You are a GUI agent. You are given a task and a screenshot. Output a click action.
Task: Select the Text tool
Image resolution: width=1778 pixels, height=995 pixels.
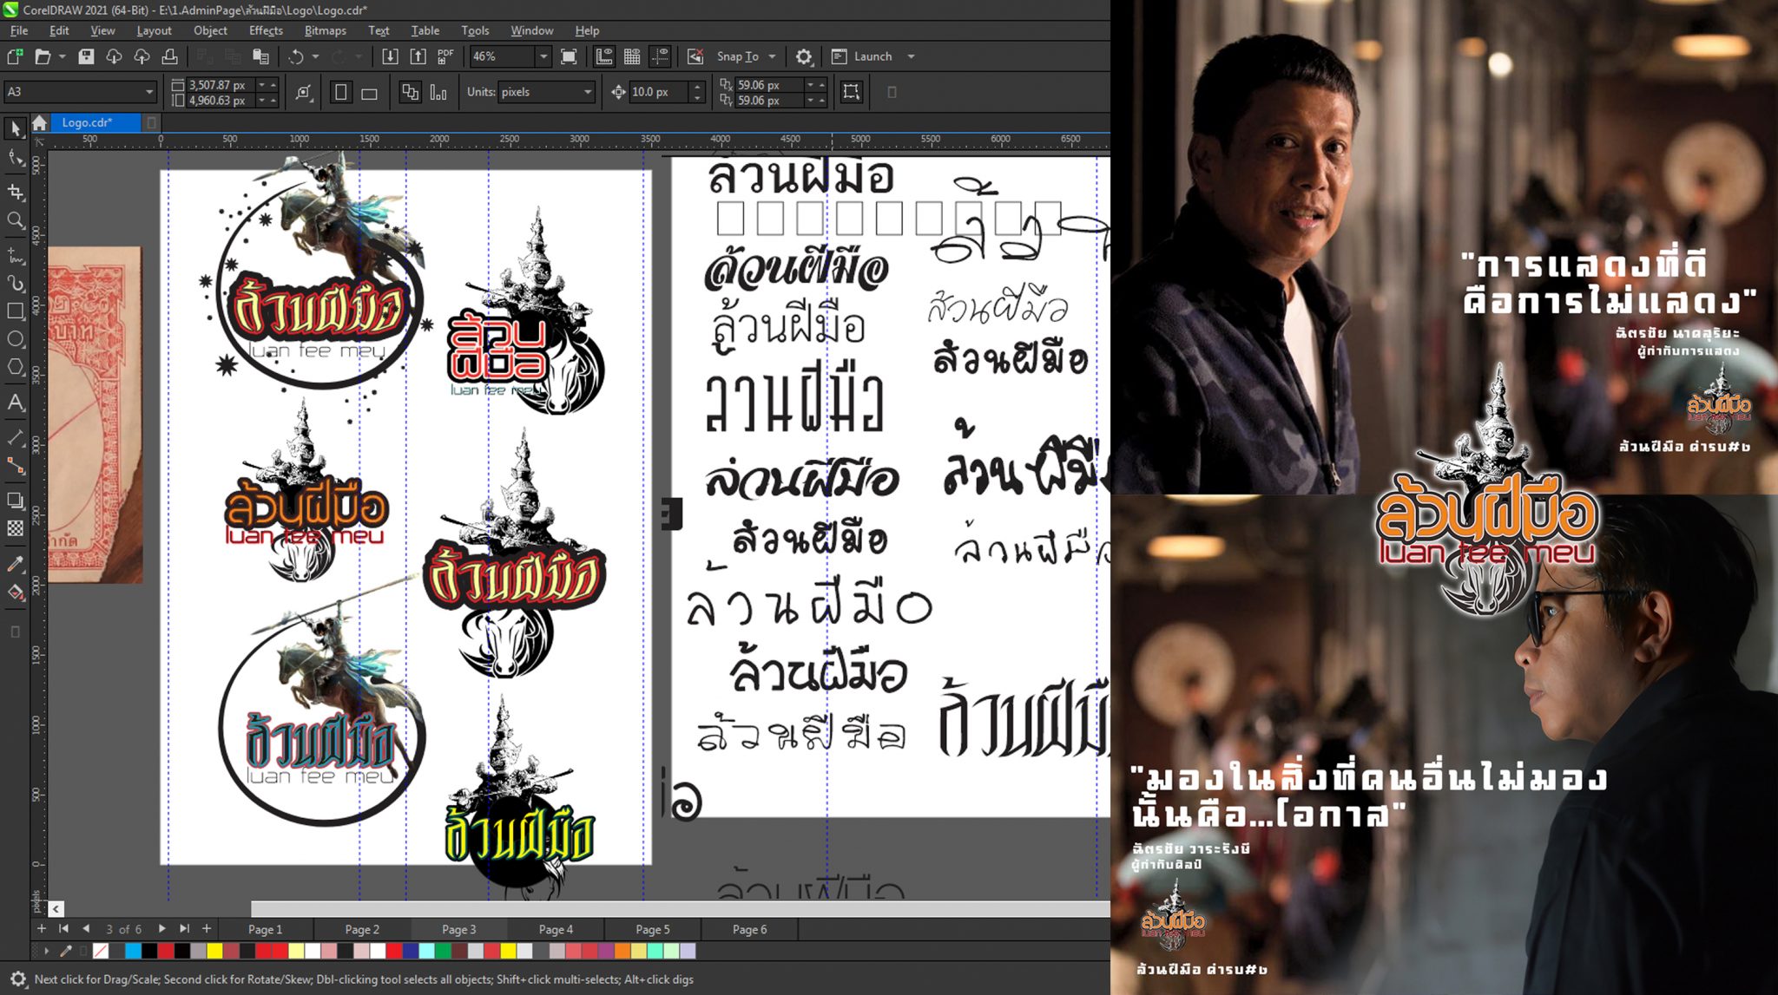click(x=15, y=403)
